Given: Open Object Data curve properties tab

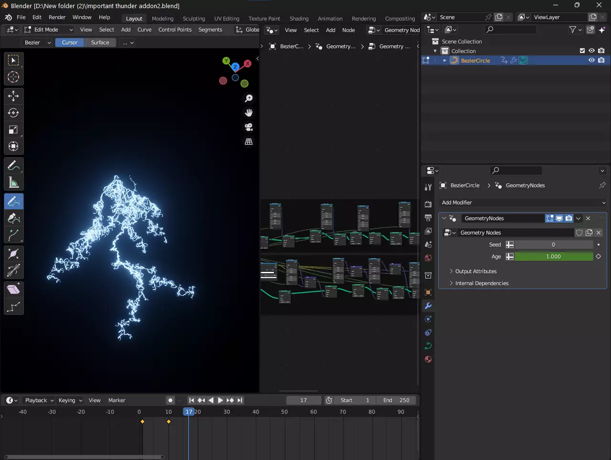Looking at the screenshot, I should pos(428,346).
